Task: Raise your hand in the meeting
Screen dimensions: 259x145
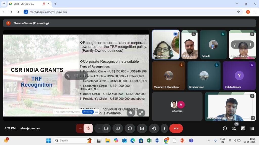Action: [154, 128]
